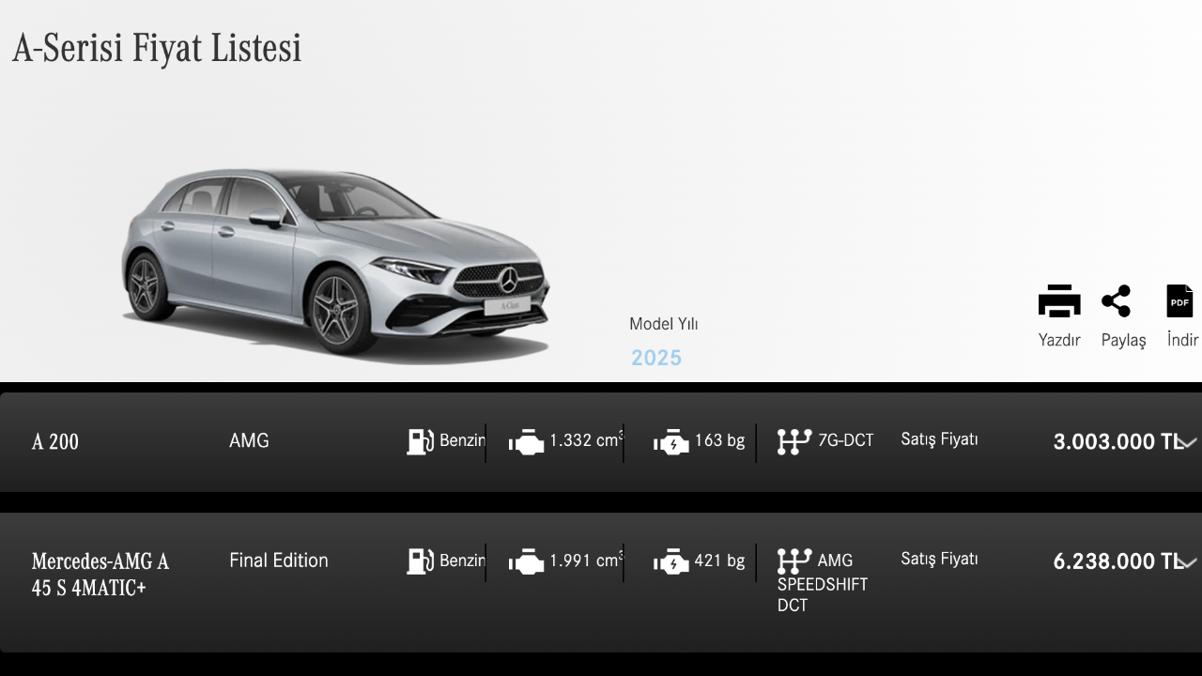Click the gearbox icon beside AMG SPEEDSHIFT DCT
Screen dimensions: 1202x676
(x=794, y=561)
